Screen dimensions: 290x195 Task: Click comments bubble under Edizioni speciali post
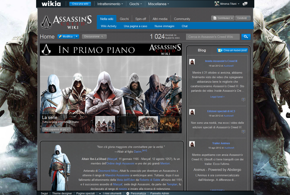[243, 132]
